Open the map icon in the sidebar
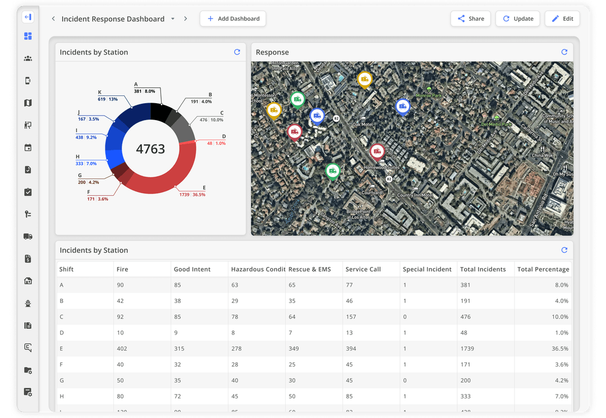This screenshot has height=418, width=606. click(x=27, y=103)
